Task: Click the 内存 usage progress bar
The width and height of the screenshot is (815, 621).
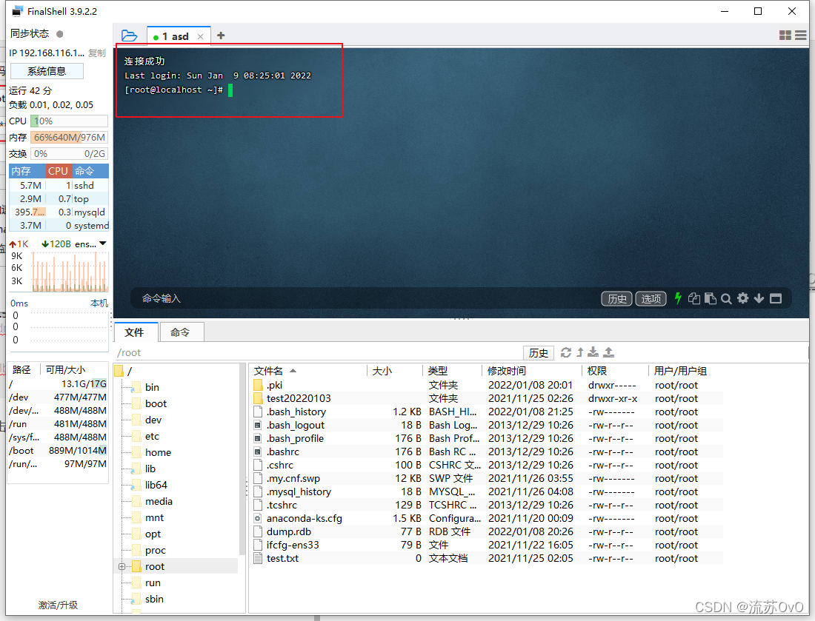Action: tap(69, 138)
